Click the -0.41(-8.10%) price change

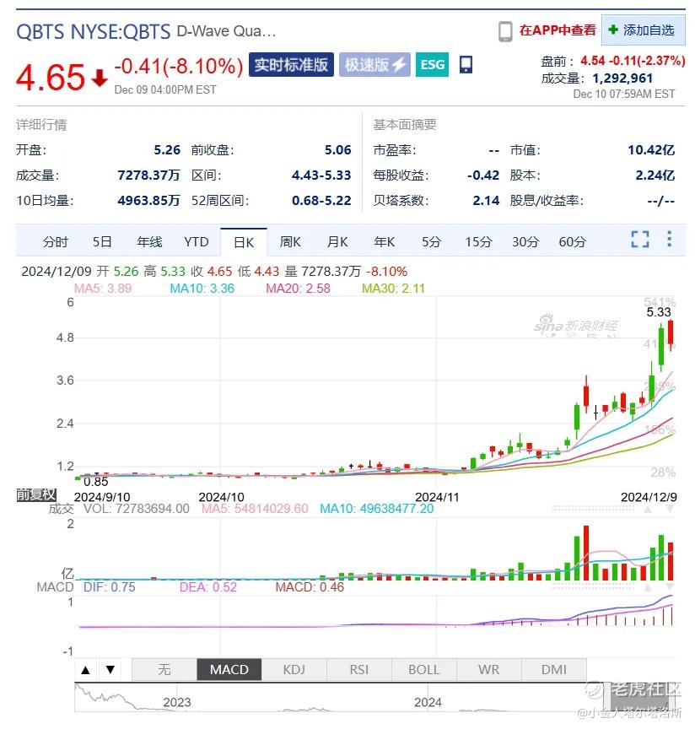point(179,67)
